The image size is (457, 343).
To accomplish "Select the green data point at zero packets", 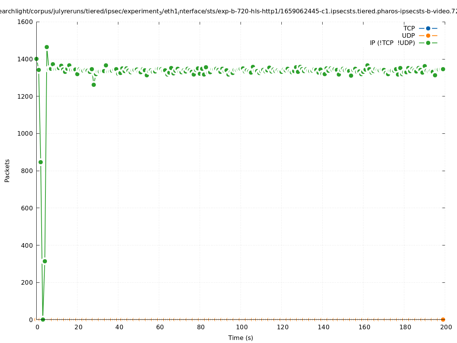I will click(43, 319).
